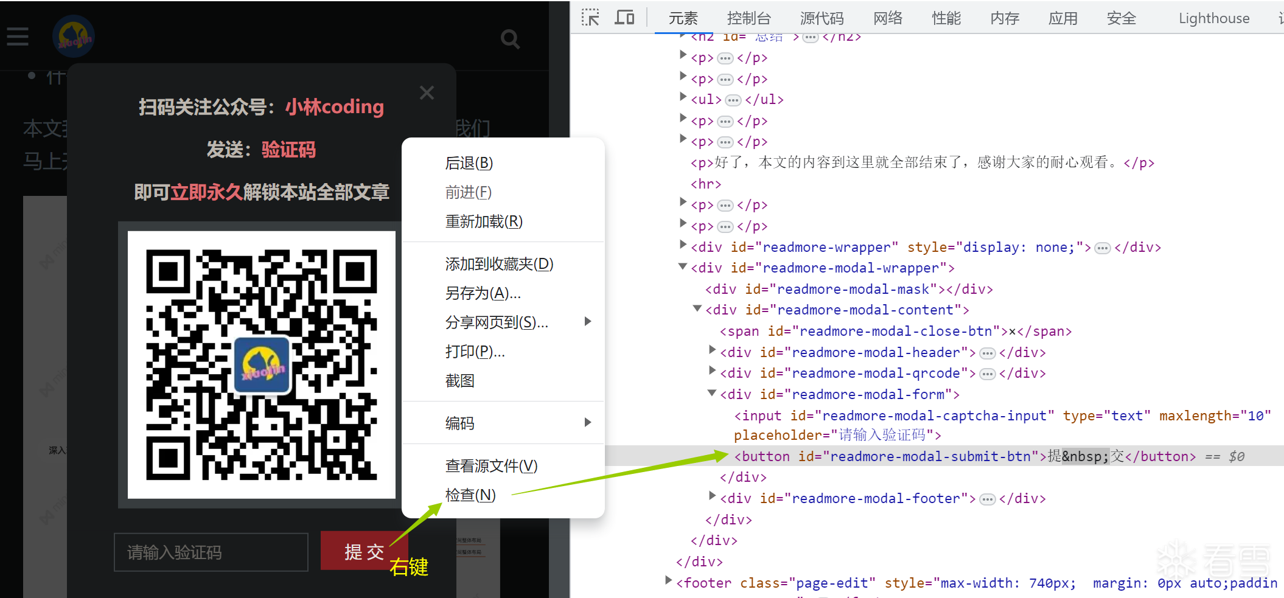Open the 安全 tab
The width and height of the screenshot is (1284, 598).
click(1121, 18)
